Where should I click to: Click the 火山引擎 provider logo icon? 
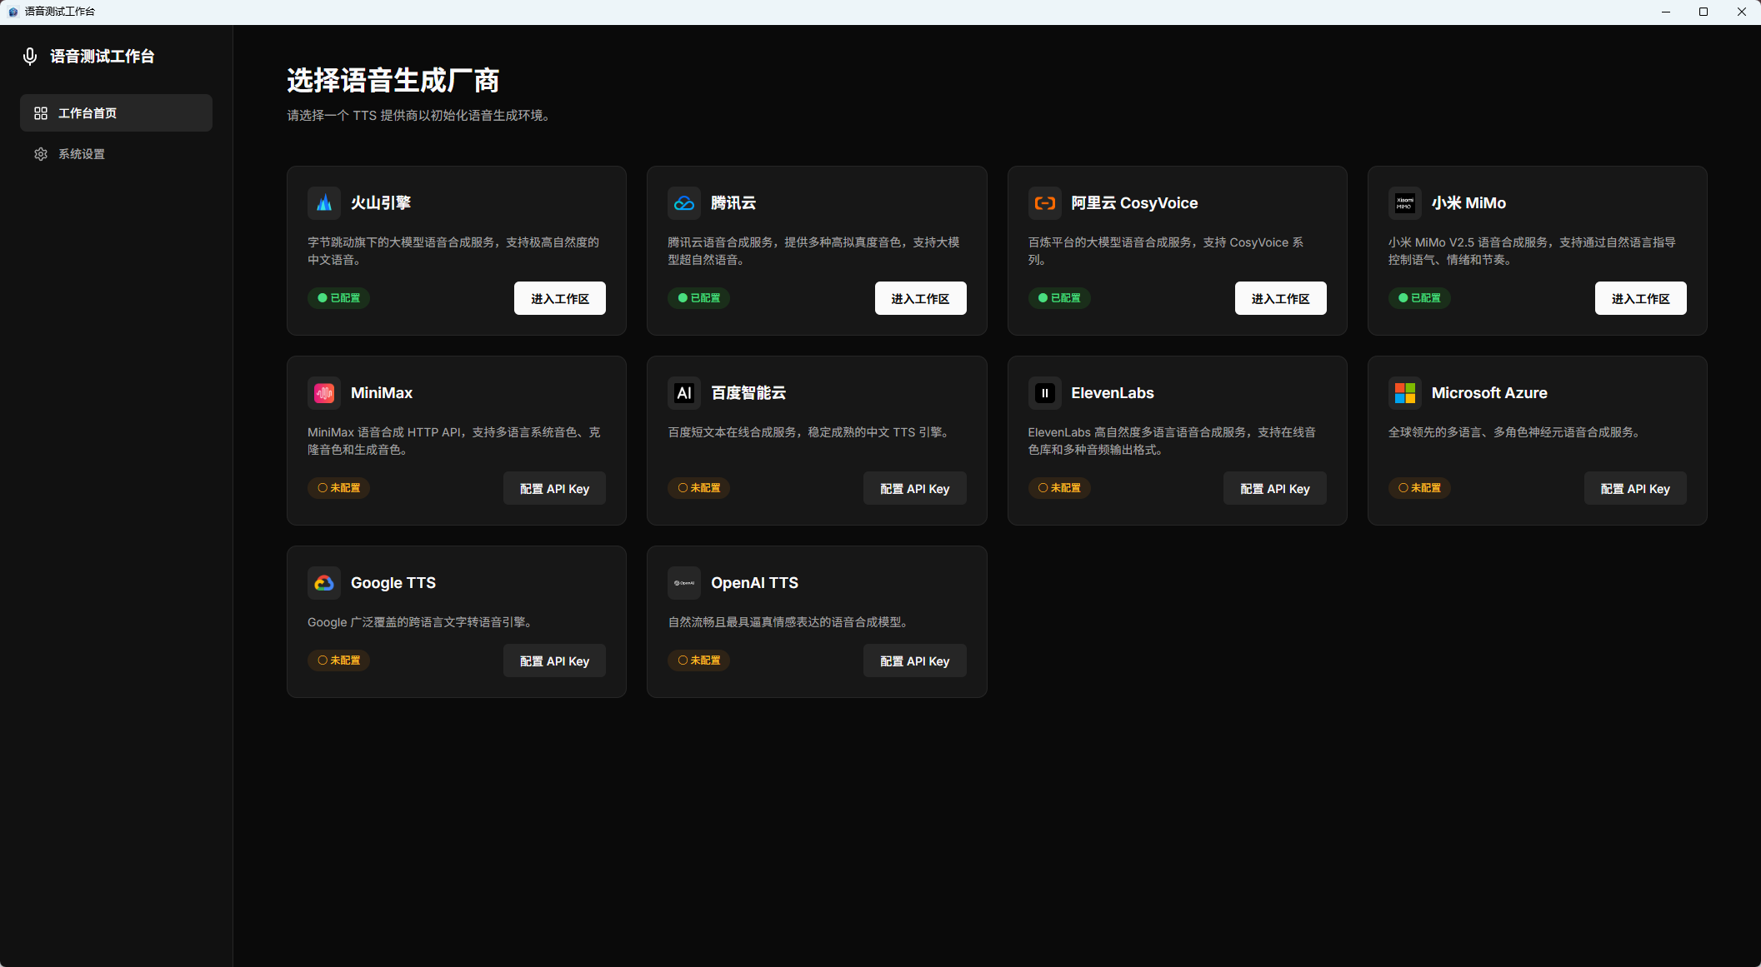pos(324,203)
